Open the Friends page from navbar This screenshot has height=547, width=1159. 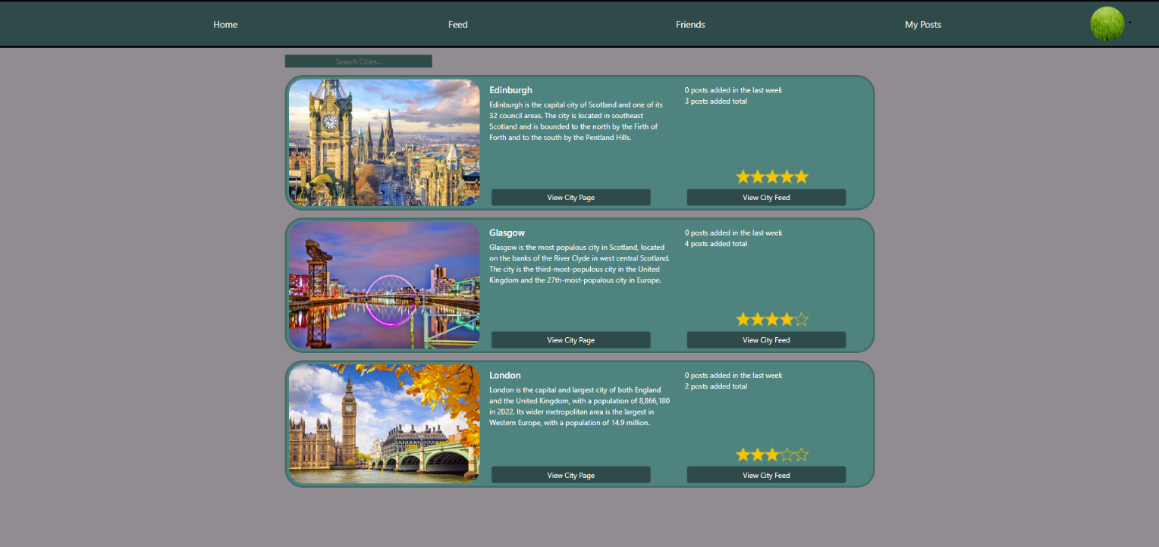pyautogui.click(x=690, y=25)
